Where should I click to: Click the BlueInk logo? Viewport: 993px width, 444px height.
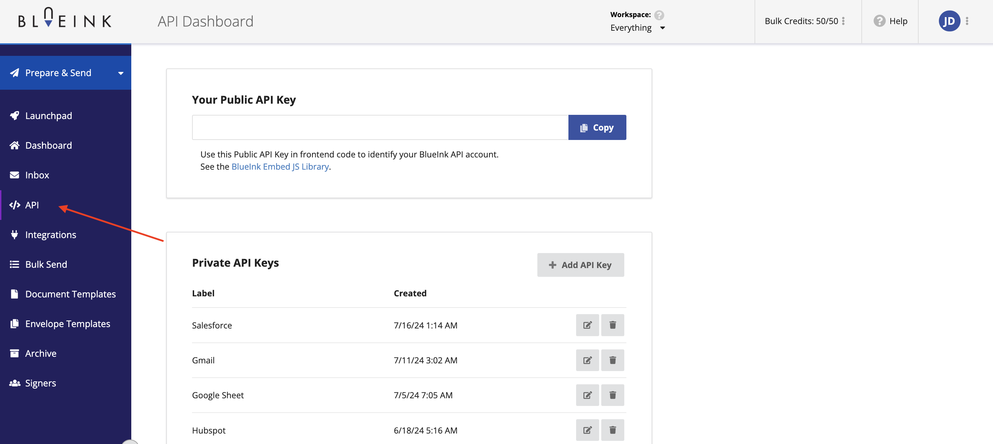coord(65,18)
